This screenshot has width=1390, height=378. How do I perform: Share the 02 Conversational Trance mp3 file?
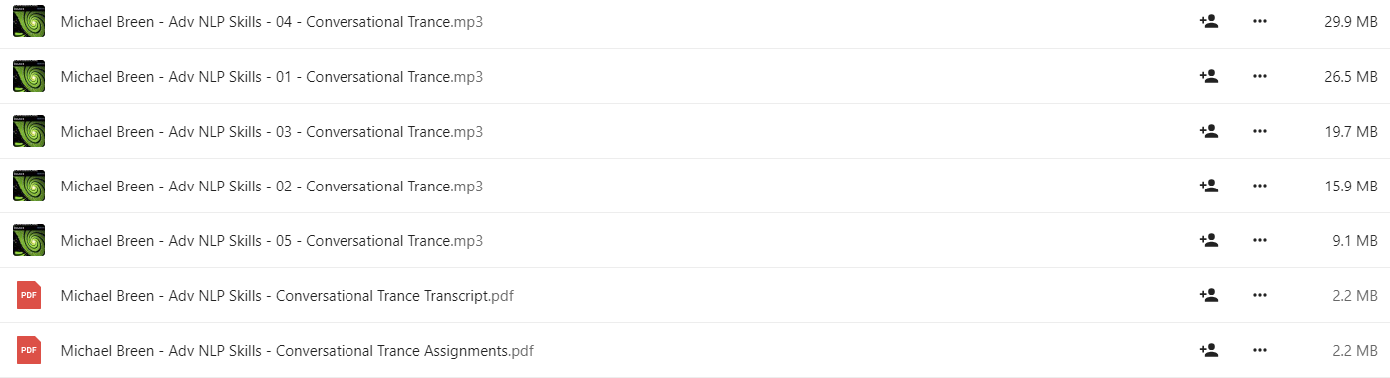coord(1208,186)
